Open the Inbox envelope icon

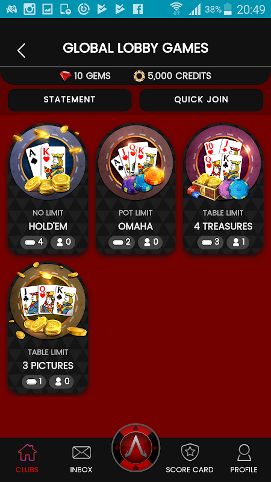click(x=81, y=452)
